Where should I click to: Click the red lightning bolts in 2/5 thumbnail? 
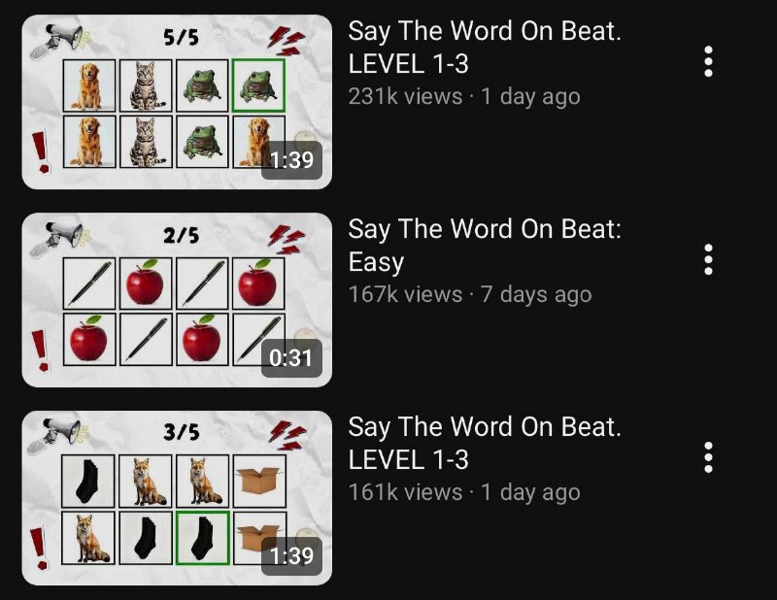[x=287, y=239]
